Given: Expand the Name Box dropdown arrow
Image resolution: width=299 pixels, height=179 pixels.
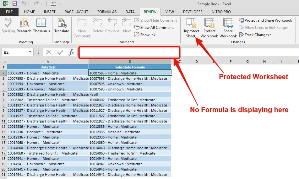Looking at the screenshot, I should point(30,52).
